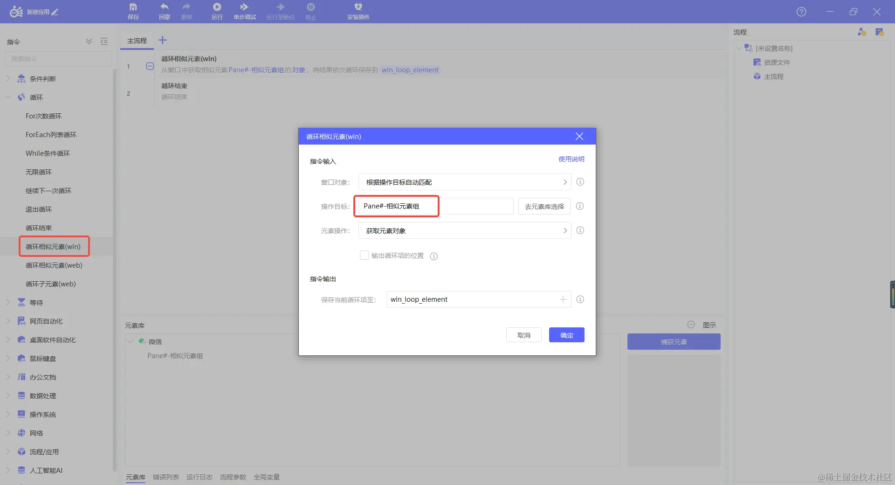
Task: Expand 办公文档 category
Action: coord(8,377)
